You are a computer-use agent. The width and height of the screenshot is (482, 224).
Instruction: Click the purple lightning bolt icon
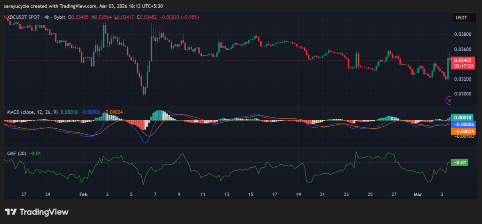(449, 100)
